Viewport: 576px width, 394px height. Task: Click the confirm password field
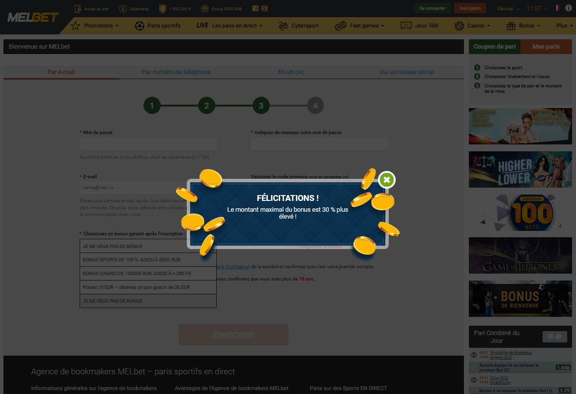click(319, 143)
